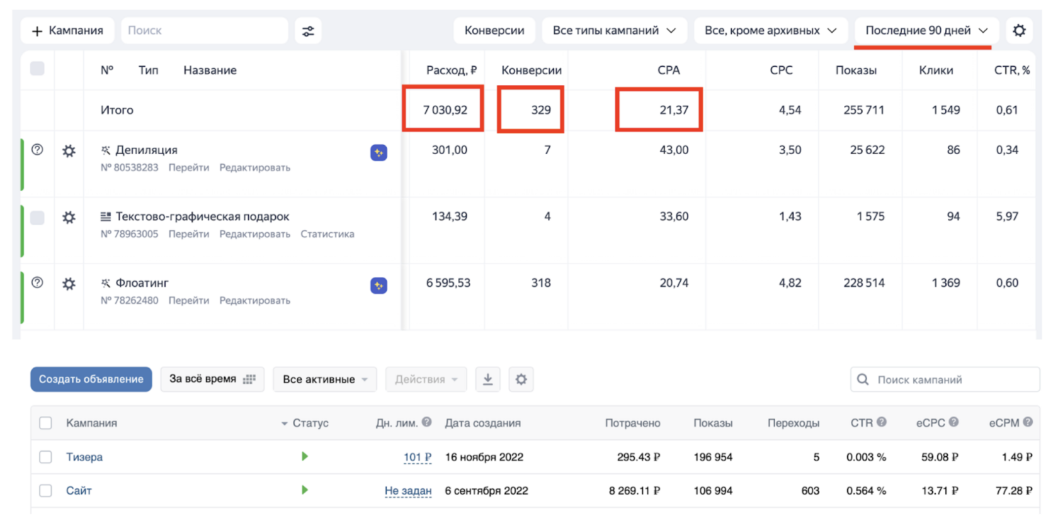
Task: Click the Название column header
Action: (x=210, y=70)
